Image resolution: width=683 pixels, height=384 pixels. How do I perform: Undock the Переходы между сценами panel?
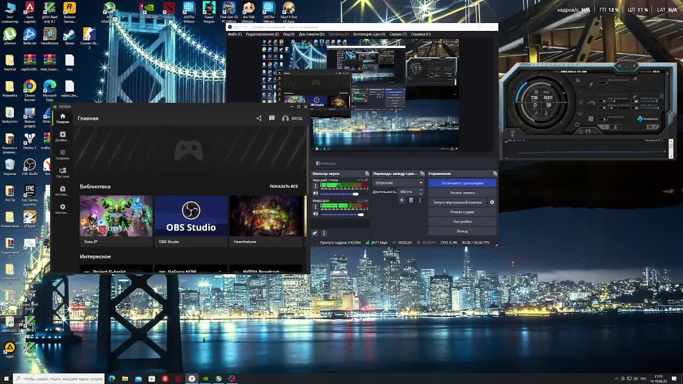pyautogui.click(x=422, y=174)
